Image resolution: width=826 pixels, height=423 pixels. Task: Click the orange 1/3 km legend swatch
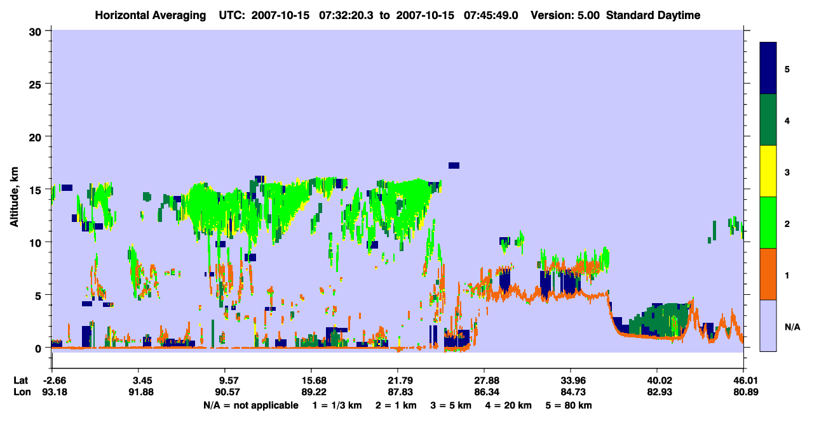(768, 274)
